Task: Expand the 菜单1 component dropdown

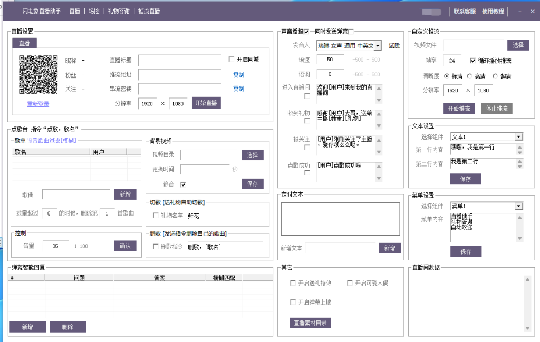Action: pos(519,206)
